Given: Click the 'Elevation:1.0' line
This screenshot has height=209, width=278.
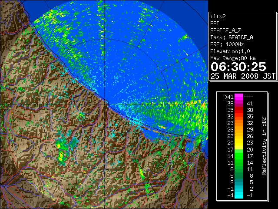Looking at the screenshot, I should click(x=230, y=51).
